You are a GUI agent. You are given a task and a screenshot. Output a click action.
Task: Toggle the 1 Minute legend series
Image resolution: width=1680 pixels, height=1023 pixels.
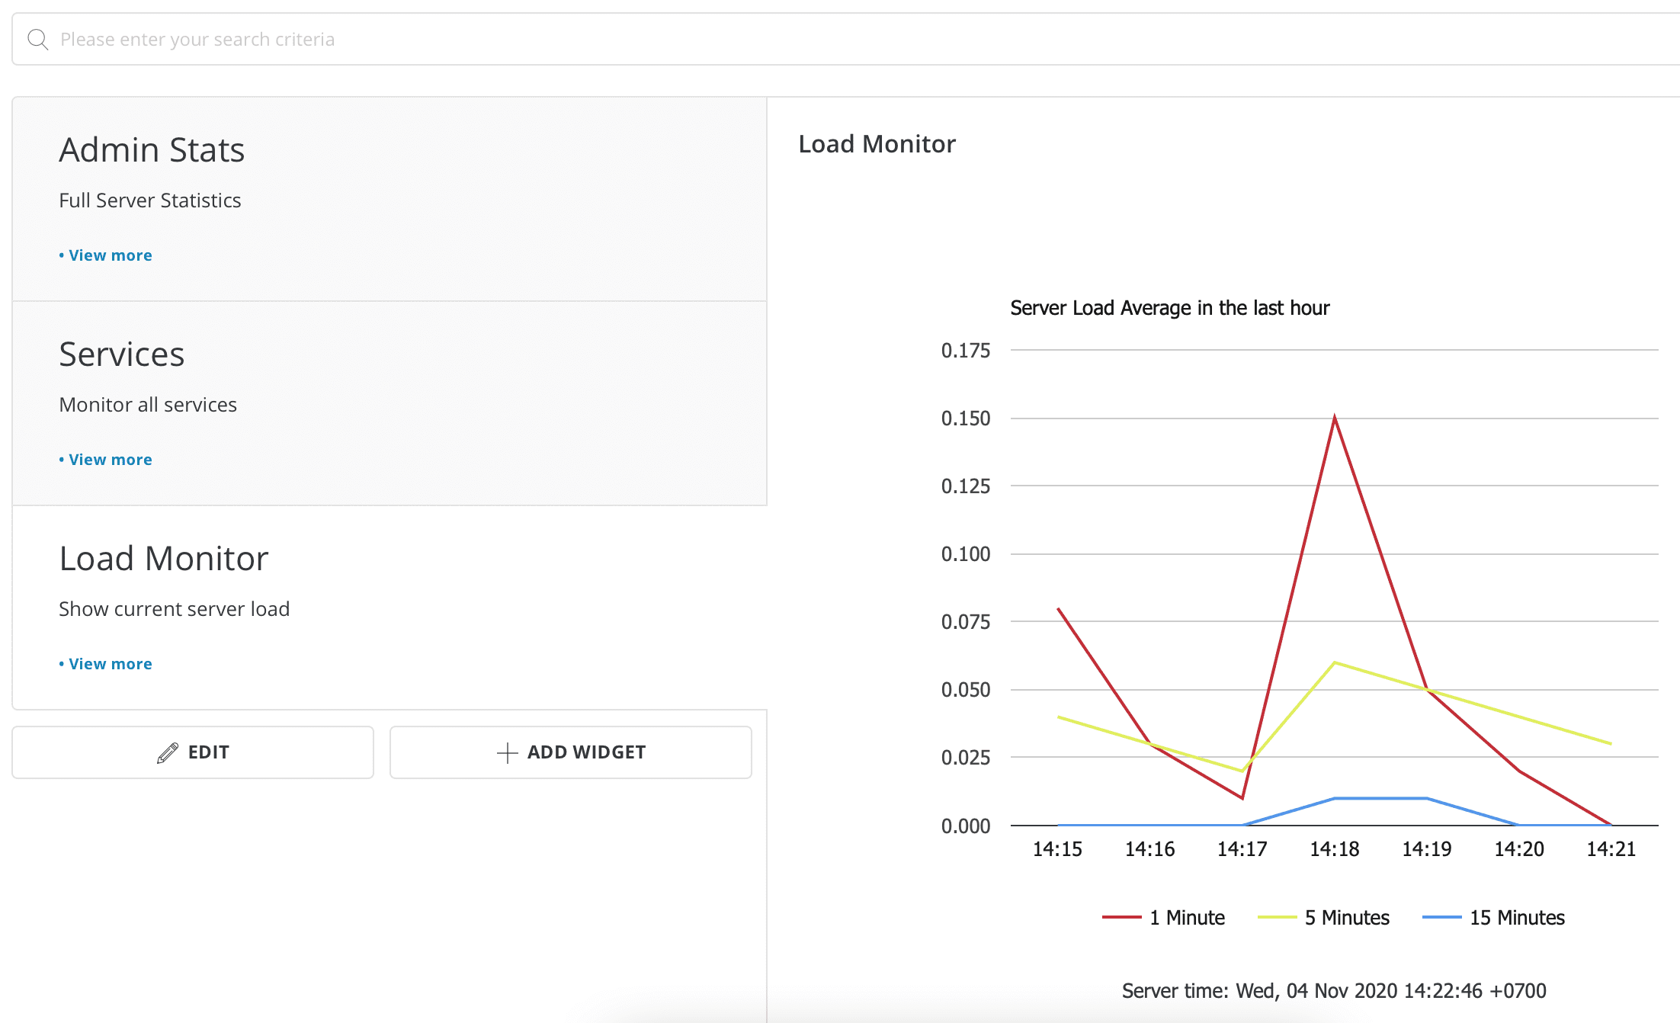pos(1187,918)
